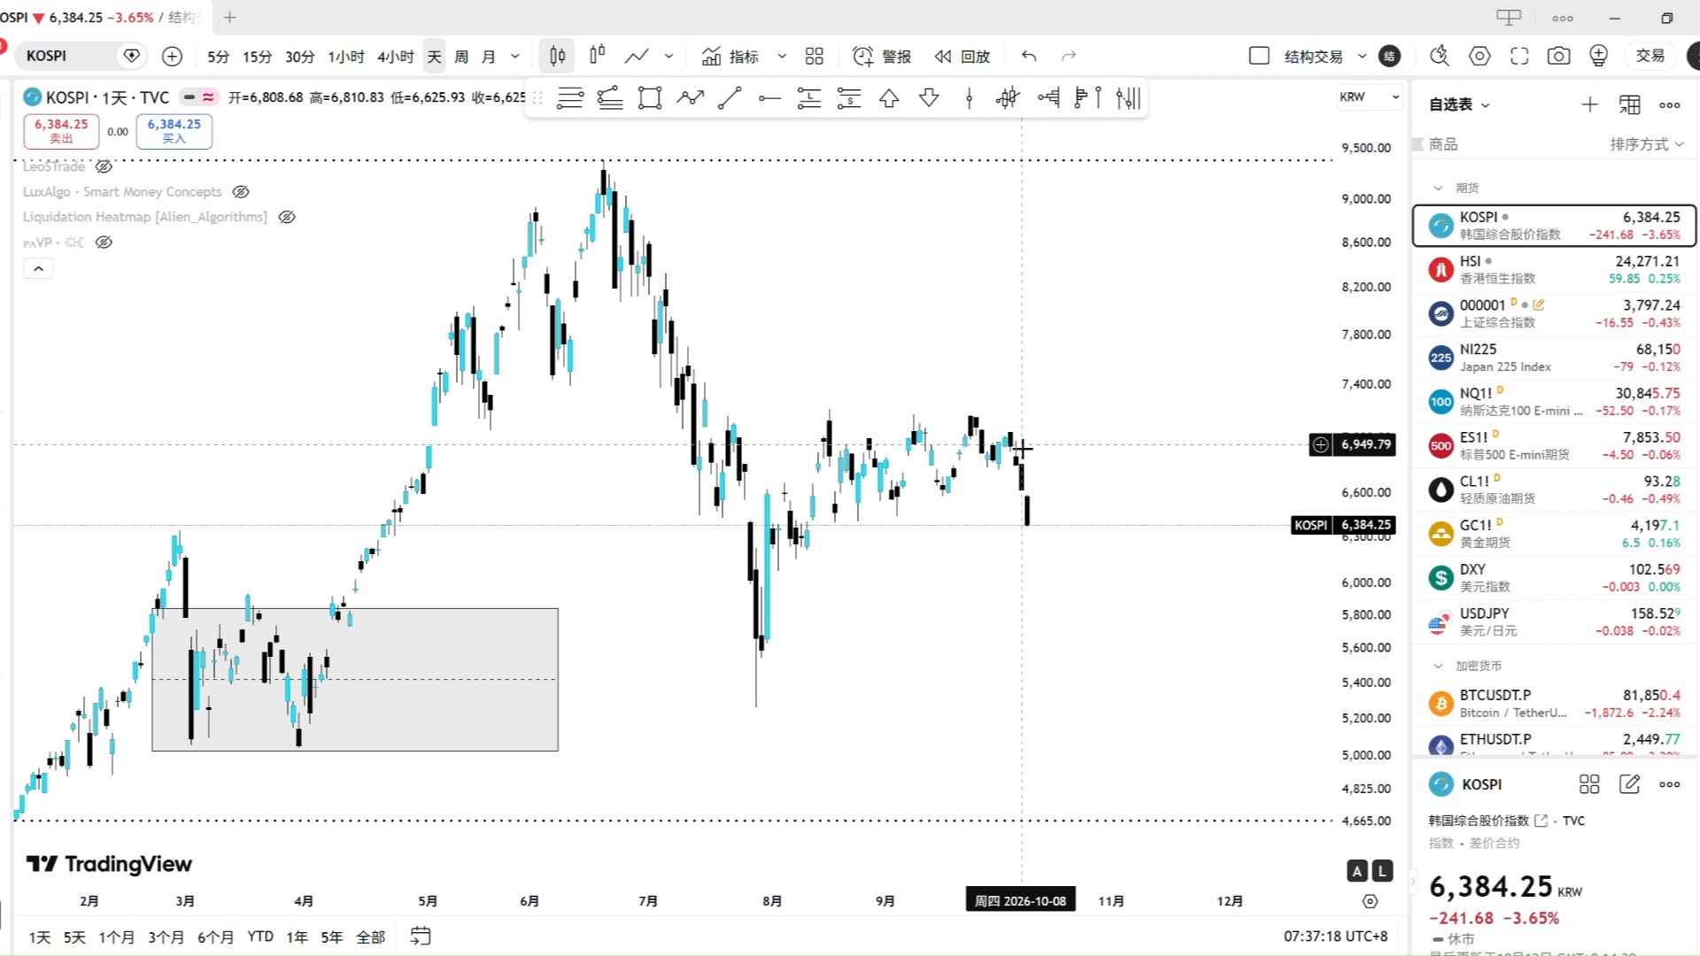The width and height of the screenshot is (1700, 956).
Task: Toggle log scale L button
Action: (1382, 871)
